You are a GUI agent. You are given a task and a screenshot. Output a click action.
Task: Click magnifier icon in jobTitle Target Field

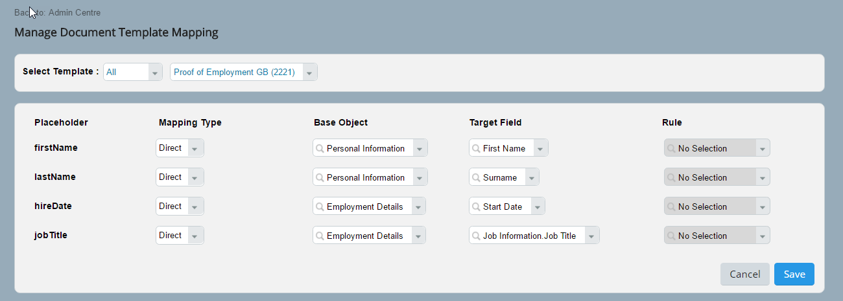tap(475, 236)
